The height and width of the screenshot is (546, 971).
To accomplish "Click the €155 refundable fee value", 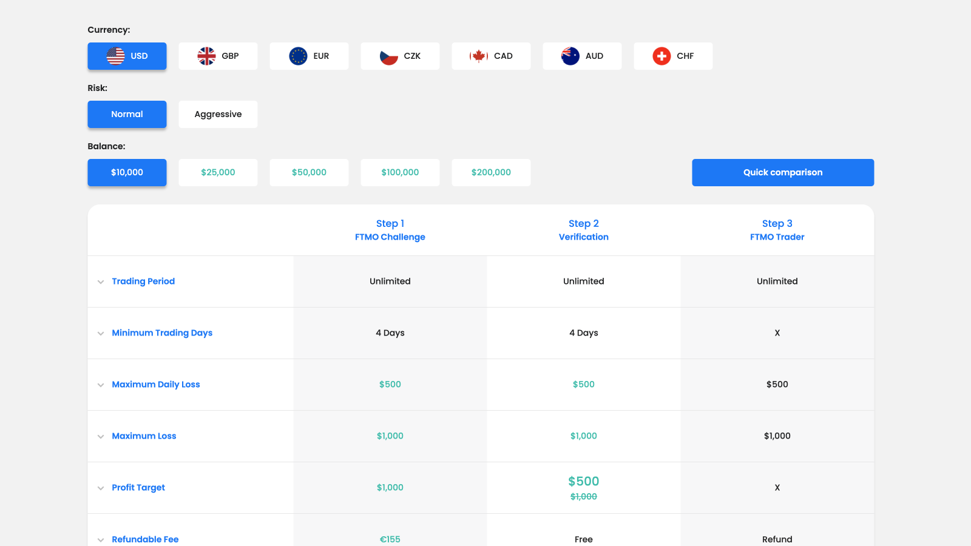I will click(x=390, y=539).
